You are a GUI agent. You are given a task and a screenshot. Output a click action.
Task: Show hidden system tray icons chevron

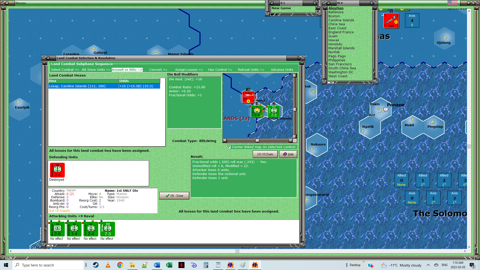tap(428, 265)
